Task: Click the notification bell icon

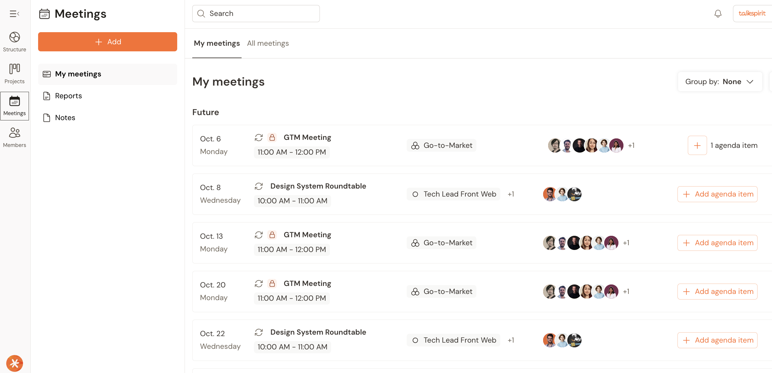Action: [x=717, y=14]
